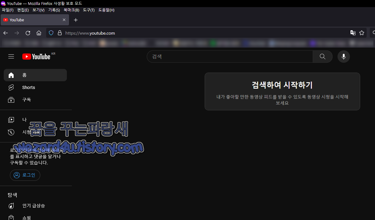Open the 도움말(H) dropdown
Screen dimensions: 375x220
[106, 10]
